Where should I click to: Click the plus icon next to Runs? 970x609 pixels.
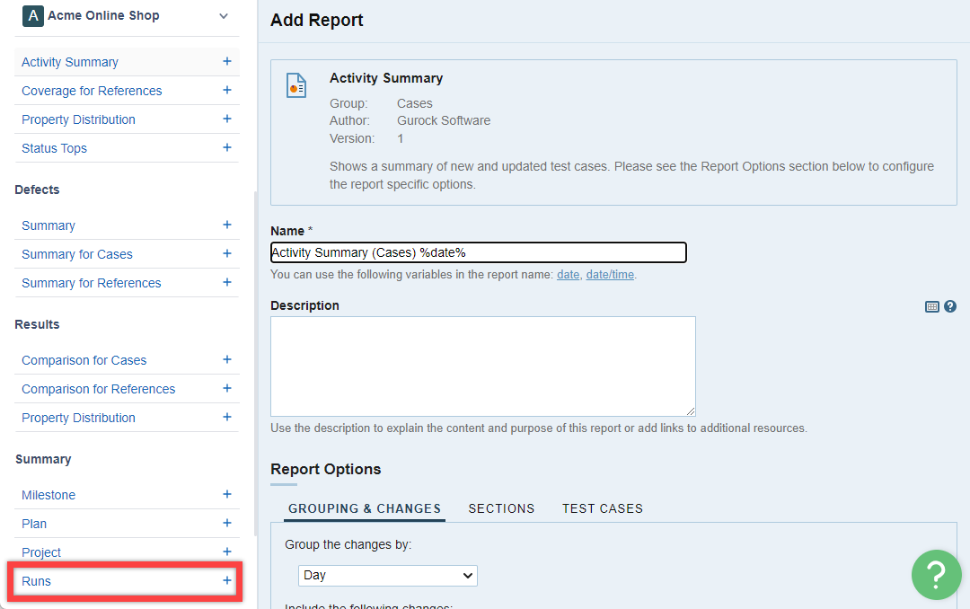point(226,581)
